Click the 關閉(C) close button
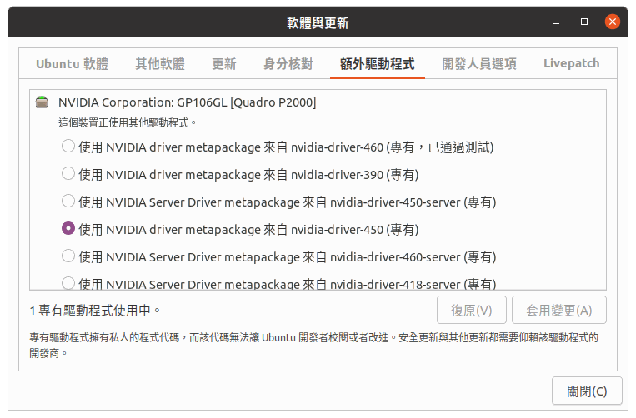Viewport: 636px width, 418px height. (x=587, y=391)
